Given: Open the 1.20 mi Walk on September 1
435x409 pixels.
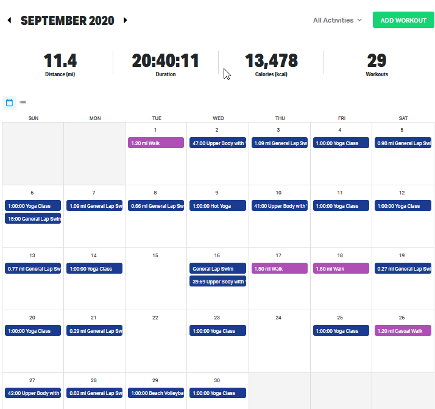Looking at the screenshot, I should 155,143.
